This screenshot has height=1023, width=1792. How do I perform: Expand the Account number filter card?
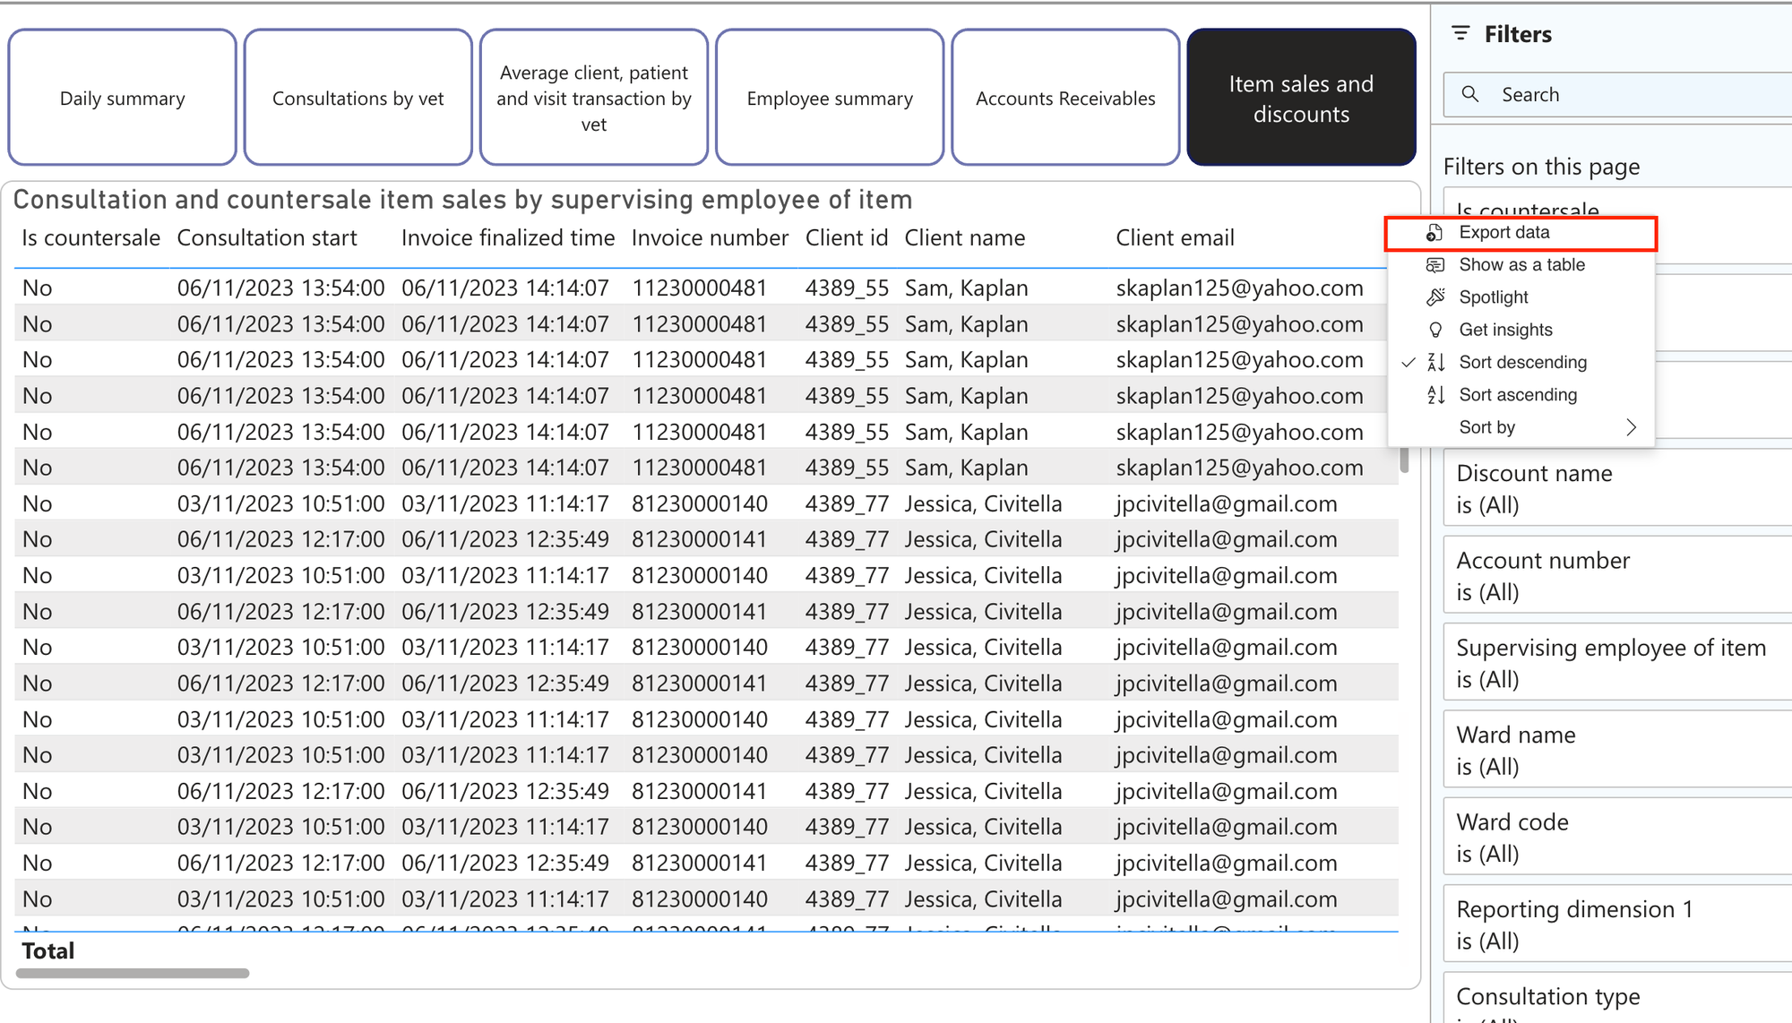click(x=1618, y=575)
